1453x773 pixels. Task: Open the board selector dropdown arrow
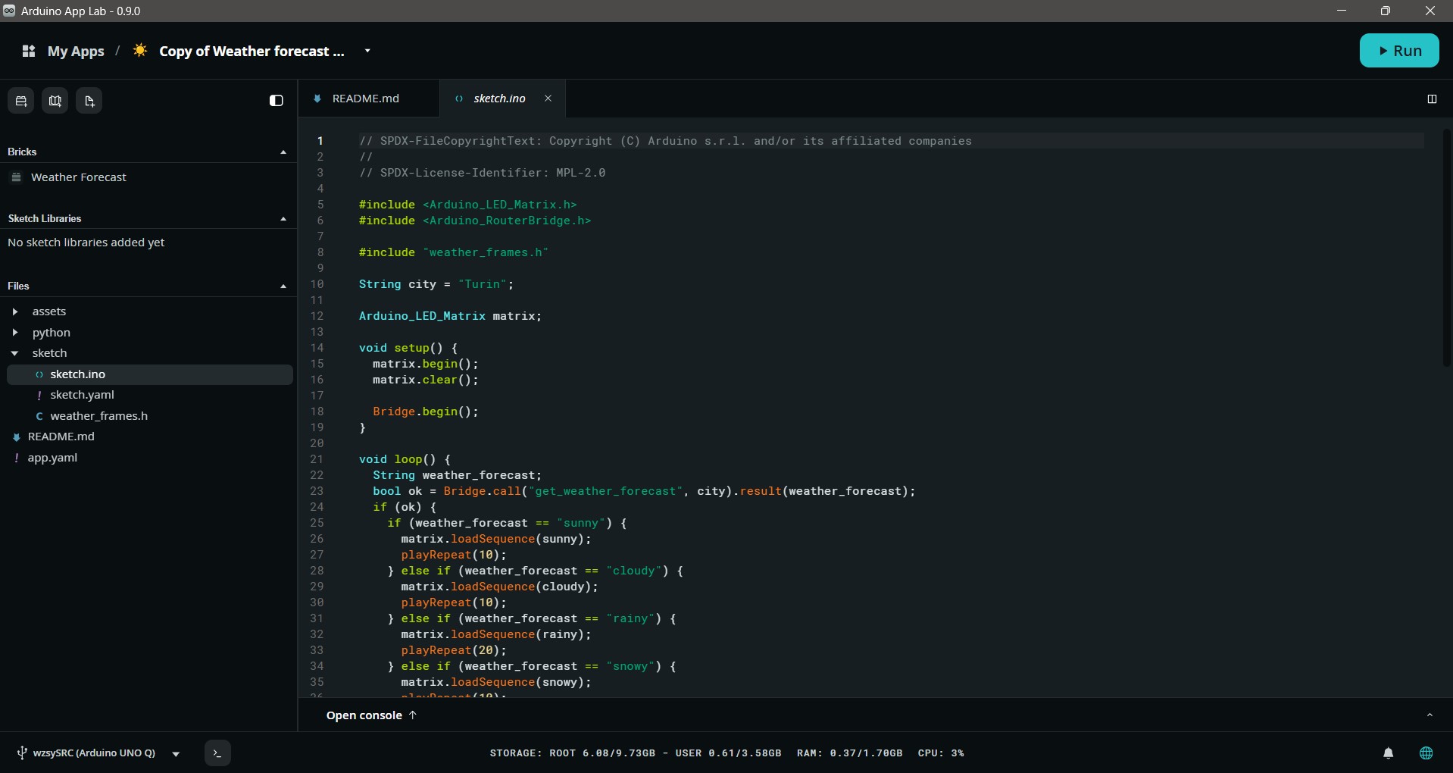(x=176, y=754)
